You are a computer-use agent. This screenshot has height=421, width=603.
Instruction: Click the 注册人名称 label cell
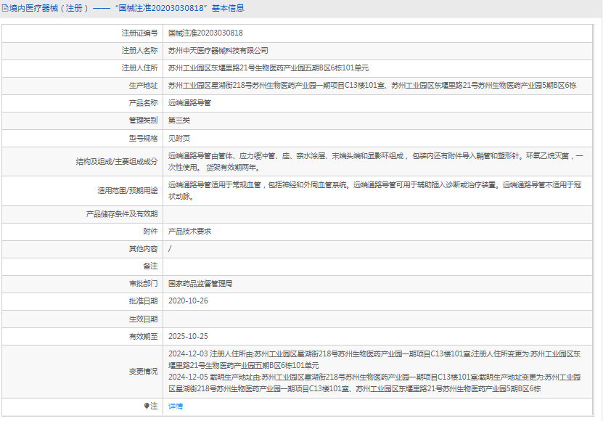pos(82,50)
